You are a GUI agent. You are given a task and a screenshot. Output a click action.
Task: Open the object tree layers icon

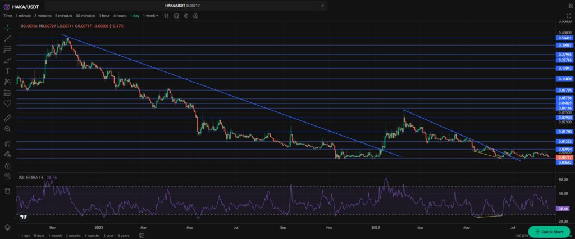(x=7, y=227)
